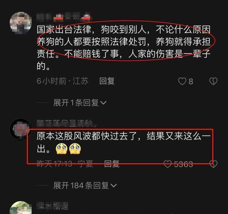Tap broken heart on the Ningxia comment

(x=213, y=164)
